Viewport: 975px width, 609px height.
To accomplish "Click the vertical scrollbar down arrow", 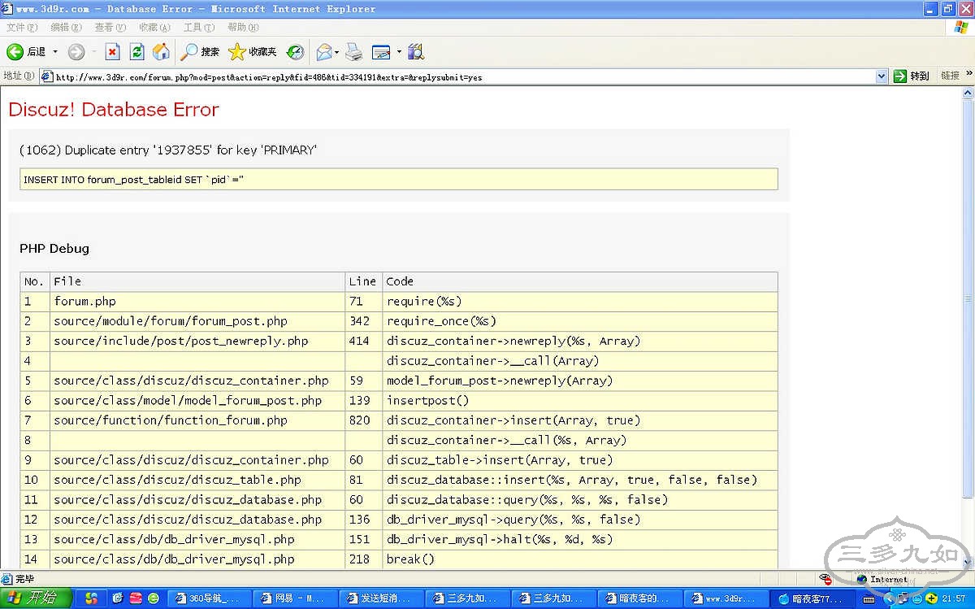I will (968, 562).
